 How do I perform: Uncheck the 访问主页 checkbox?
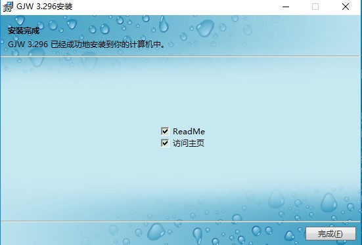[x=165, y=143]
